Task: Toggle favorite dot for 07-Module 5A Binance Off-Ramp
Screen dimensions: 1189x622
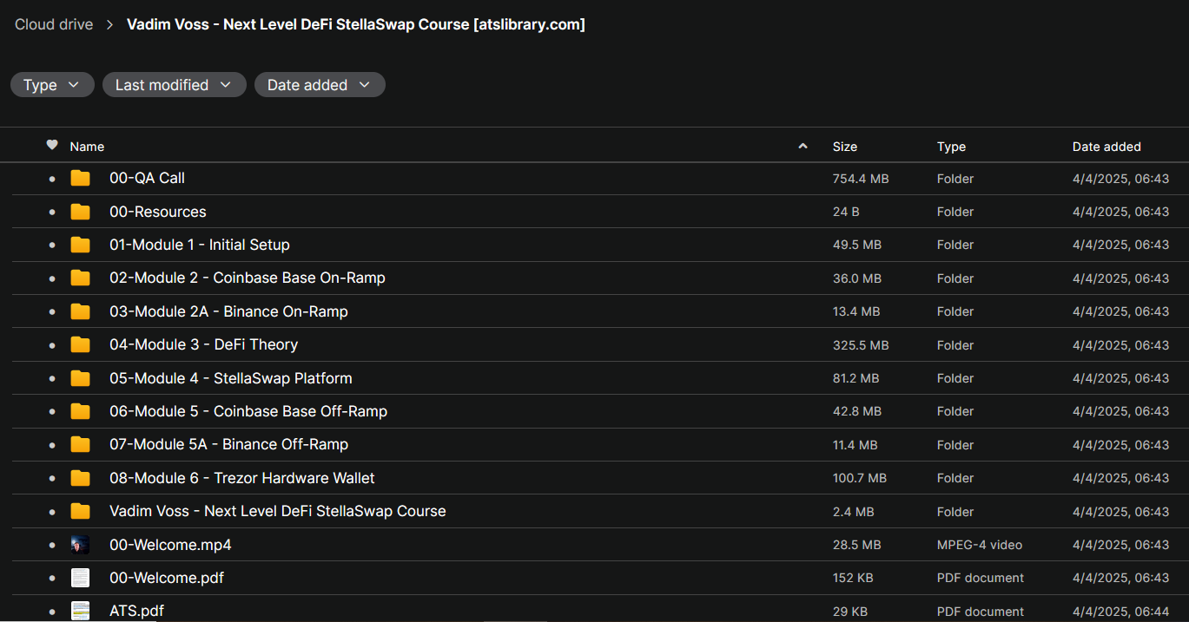Action: (52, 445)
